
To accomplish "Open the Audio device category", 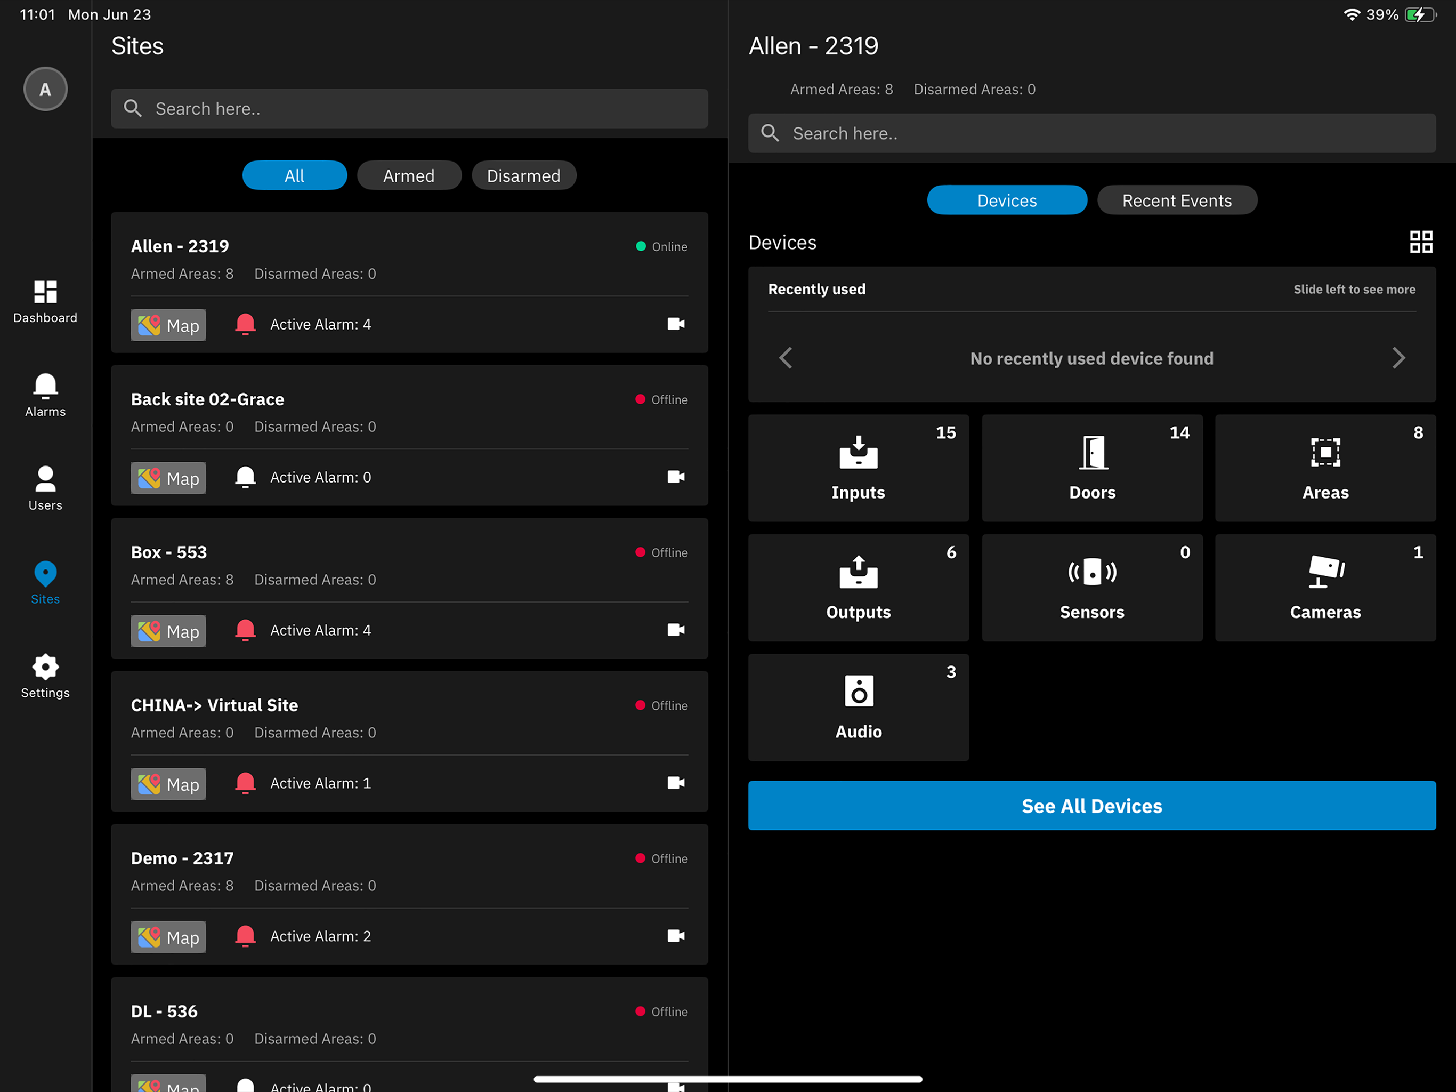I will point(859,708).
